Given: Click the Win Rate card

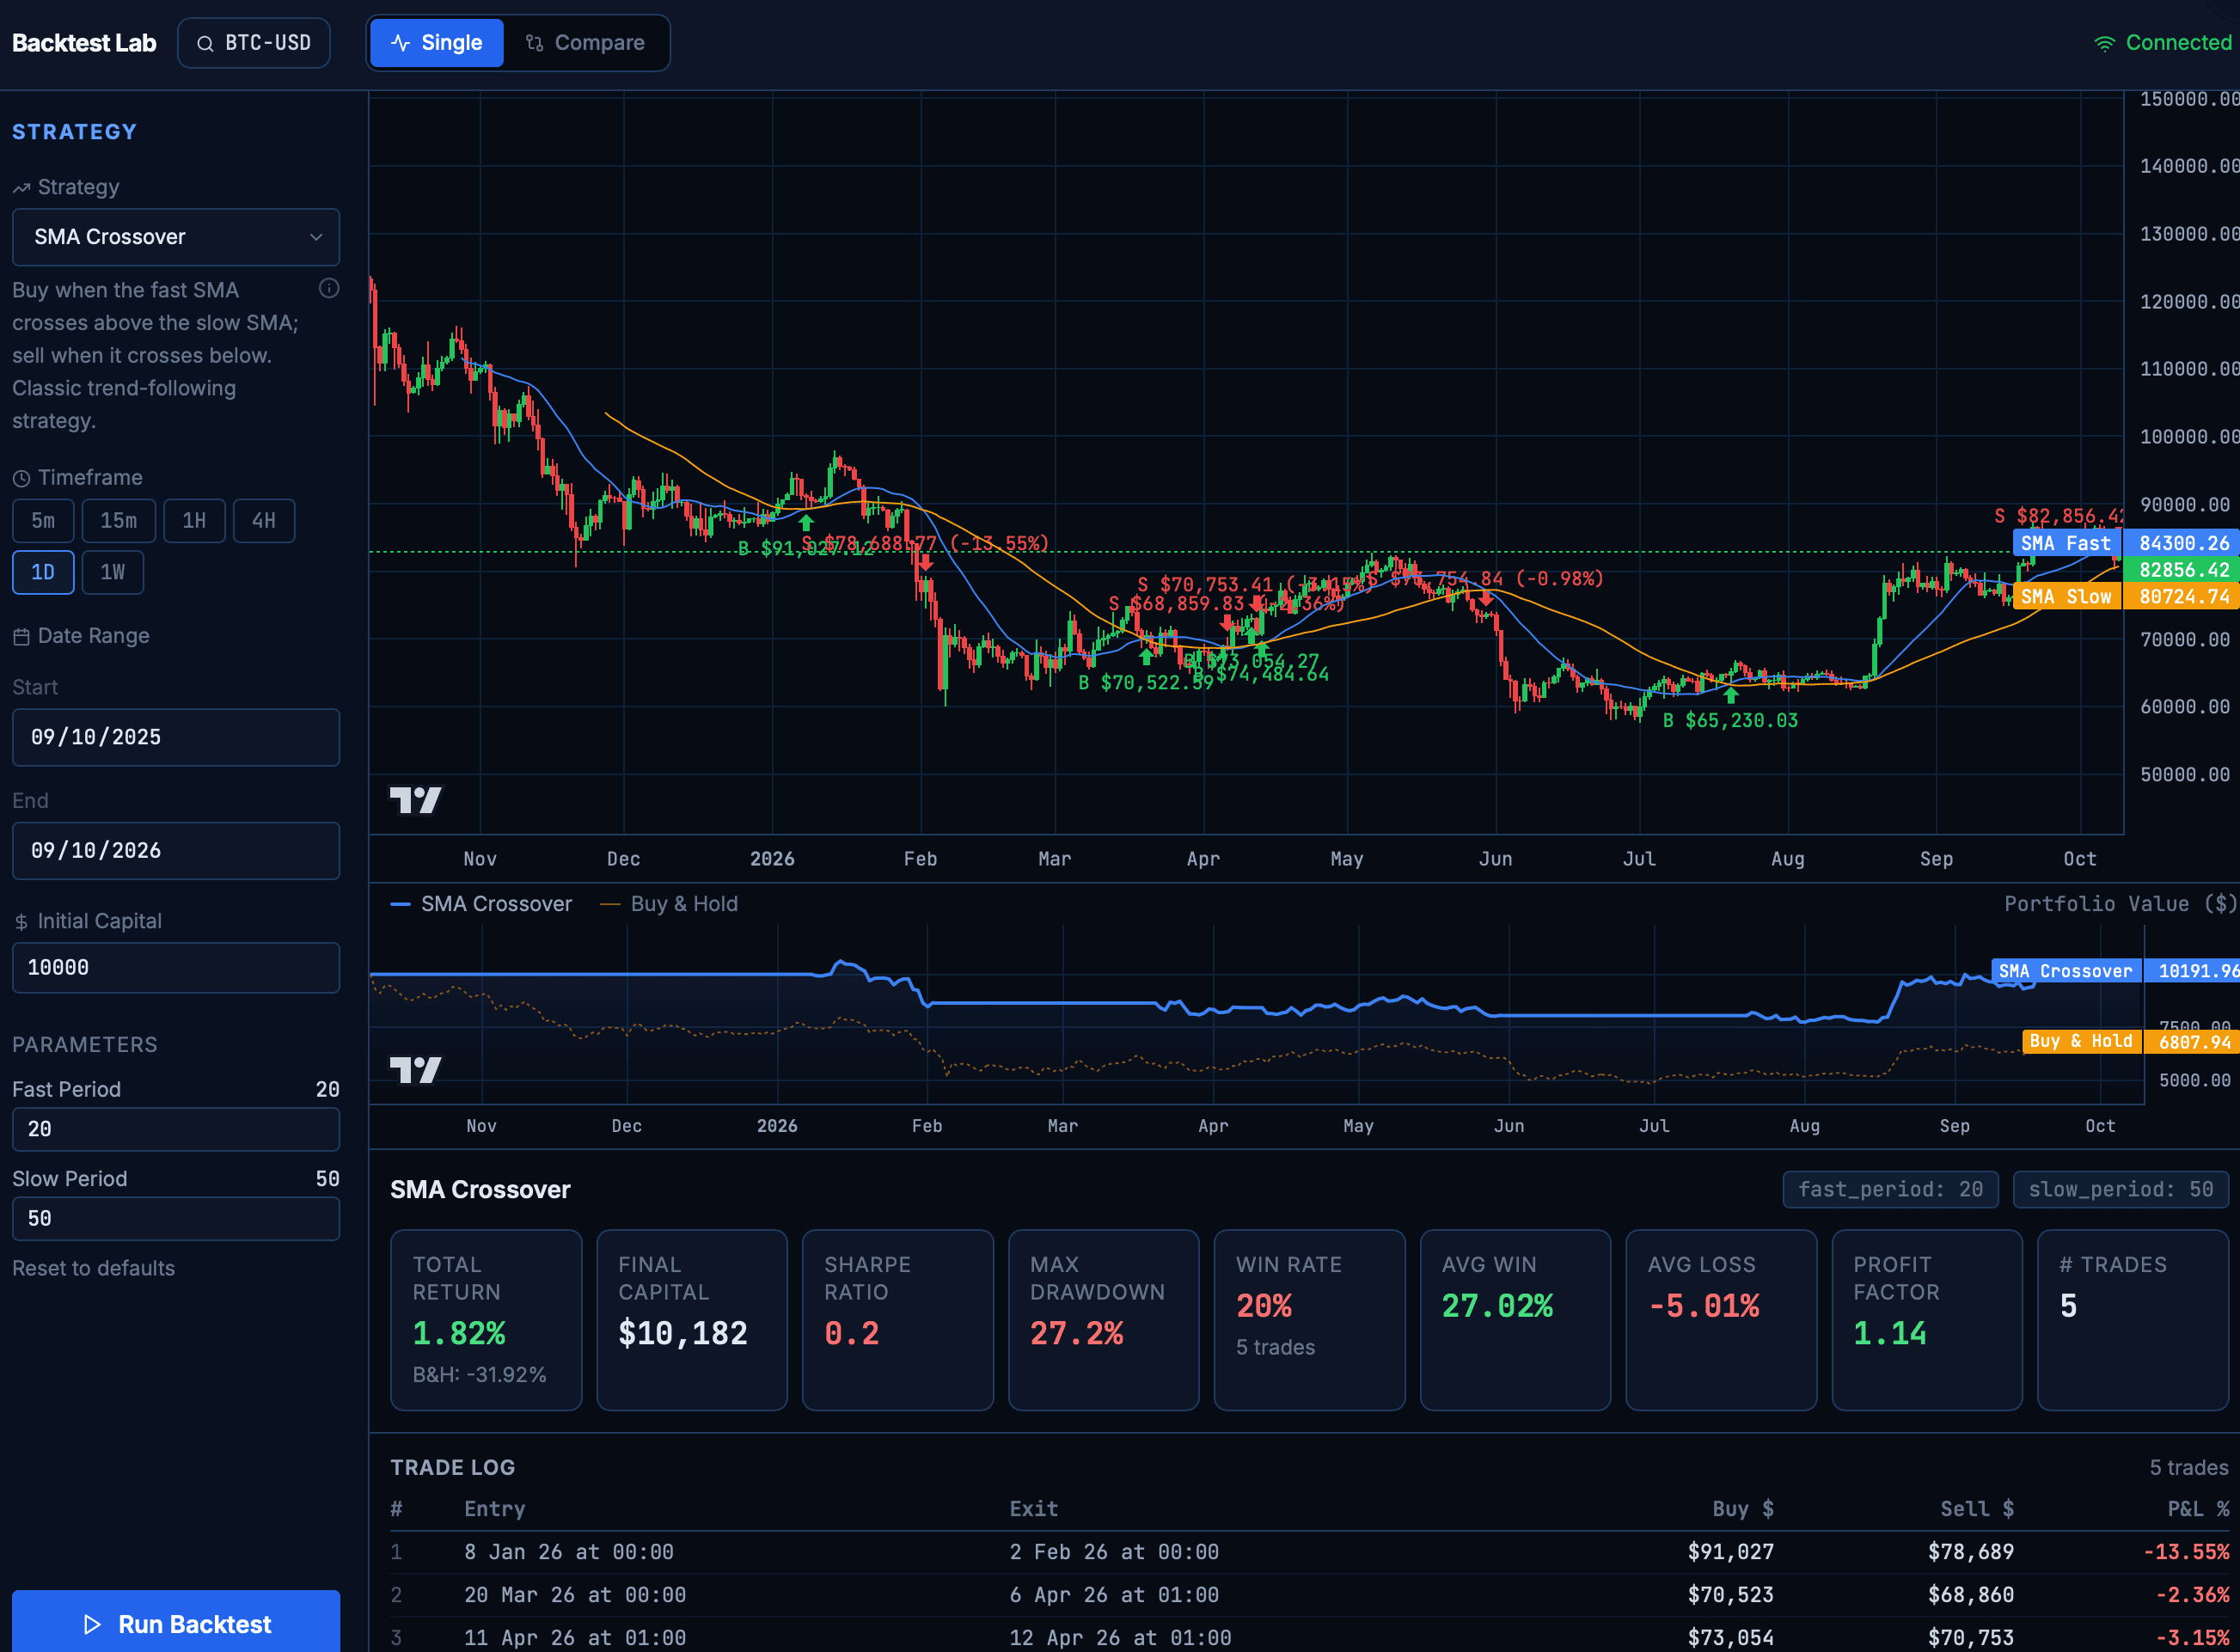Looking at the screenshot, I should coord(1309,1320).
